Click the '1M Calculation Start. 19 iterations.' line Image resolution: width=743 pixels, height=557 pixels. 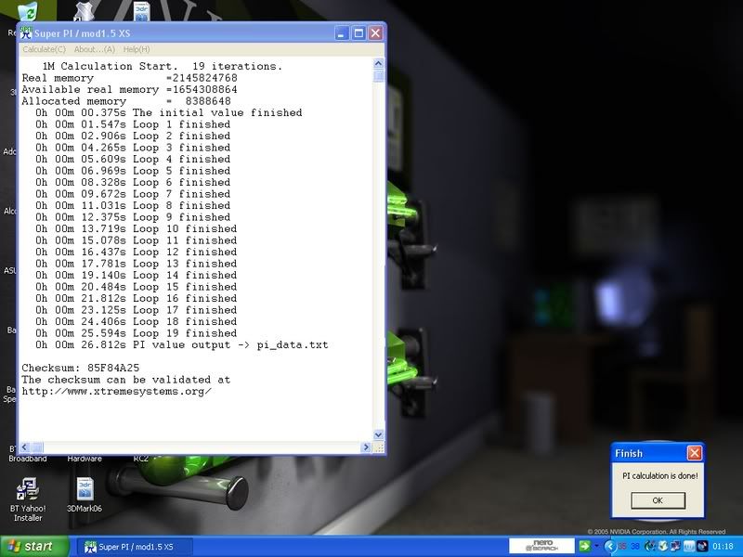[x=163, y=66]
